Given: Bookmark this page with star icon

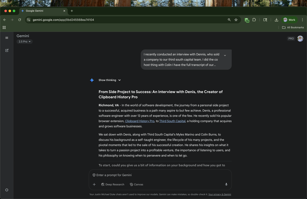Looking at the screenshot, I should click(236, 20).
